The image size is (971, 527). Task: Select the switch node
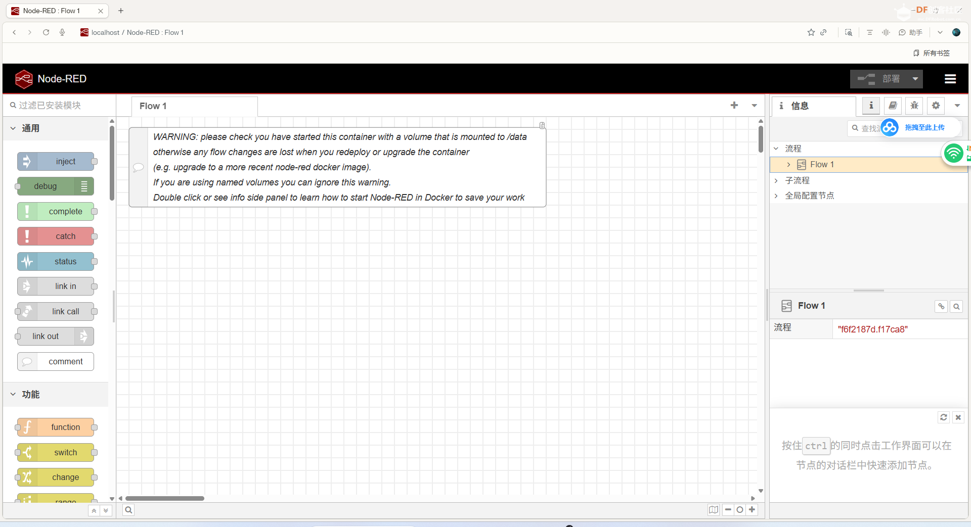click(x=56, y=452)
